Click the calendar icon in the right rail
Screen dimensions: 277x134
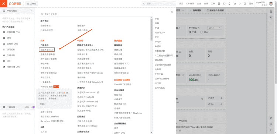[x=271, y=12]
